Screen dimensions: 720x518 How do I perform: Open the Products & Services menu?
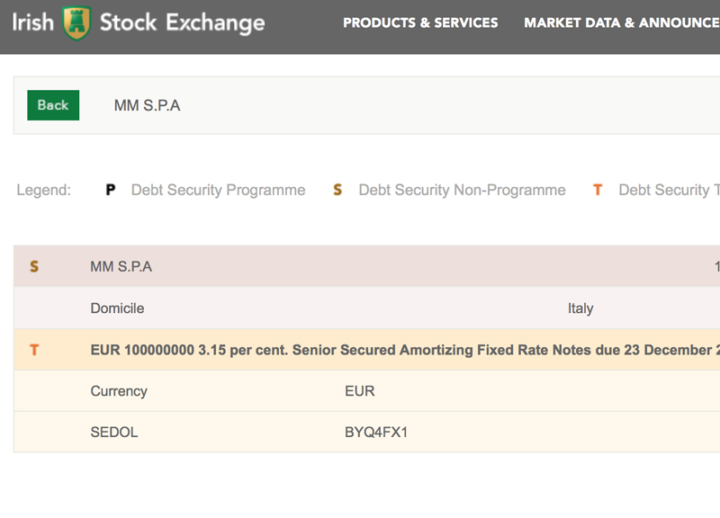(420, 23)
